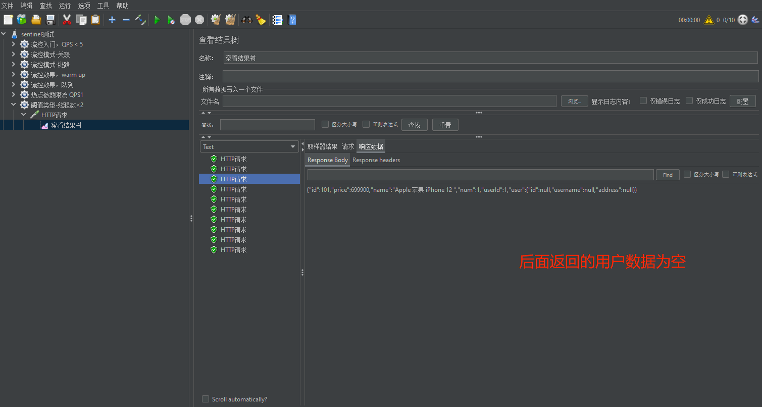Open the 帮助 menu
762x407 pixels.
pyautogui.click(x=122, y=6)
